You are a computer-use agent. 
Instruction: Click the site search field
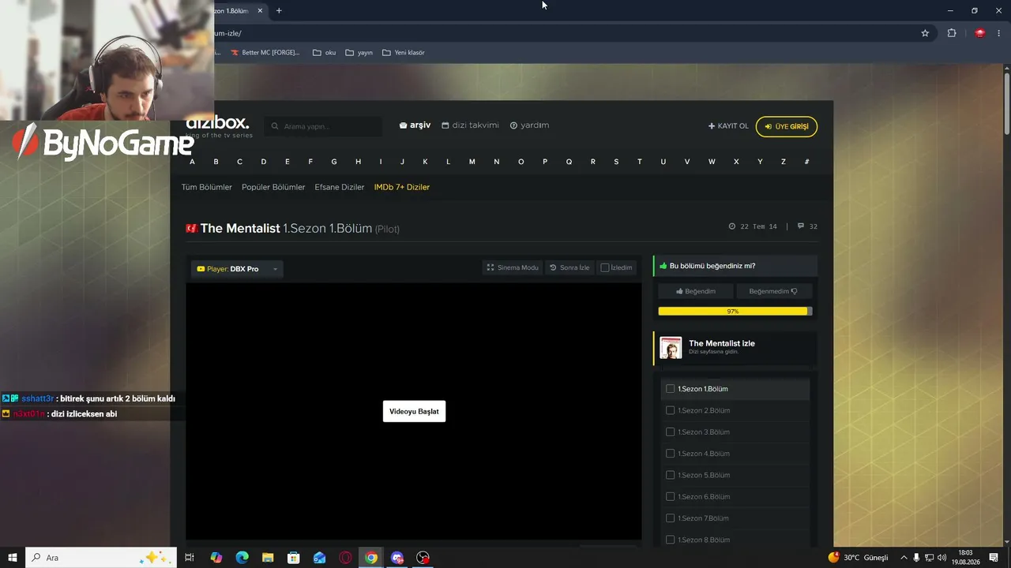[323, 126]
